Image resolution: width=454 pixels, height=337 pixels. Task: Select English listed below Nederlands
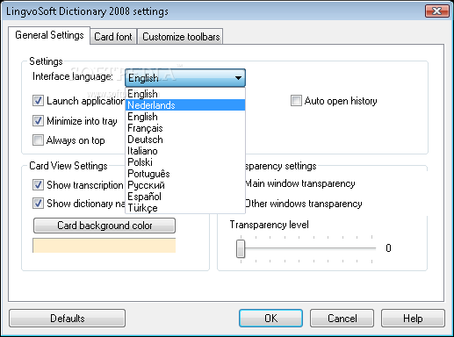point(185,117)
